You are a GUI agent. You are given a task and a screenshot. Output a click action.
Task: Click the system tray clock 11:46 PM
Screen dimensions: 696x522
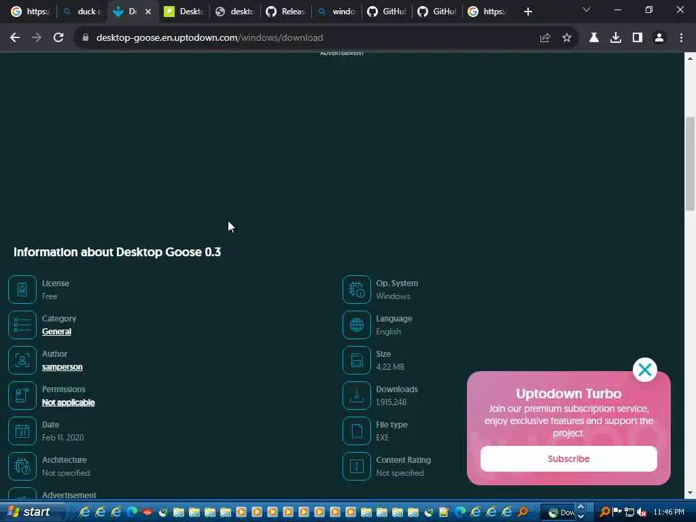click(x=669, y=512)
